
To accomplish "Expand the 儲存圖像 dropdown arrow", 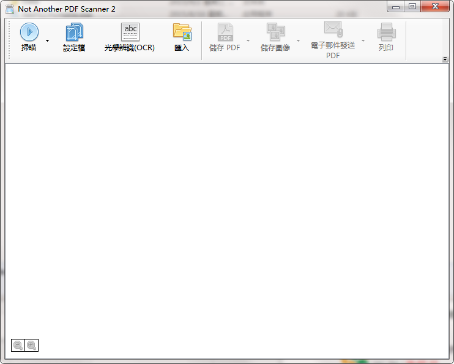I will tap(298, 40).
